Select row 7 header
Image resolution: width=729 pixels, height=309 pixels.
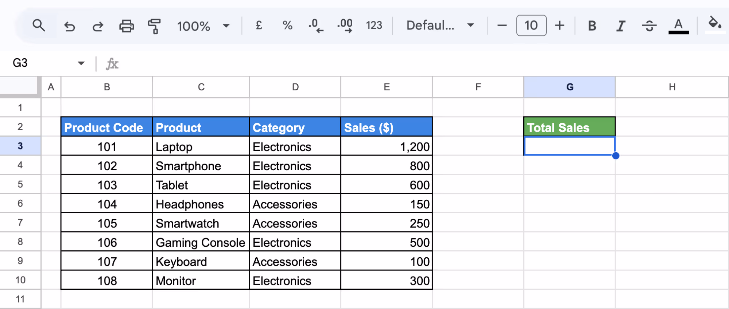pyautogui.click(x=20, y=222)
